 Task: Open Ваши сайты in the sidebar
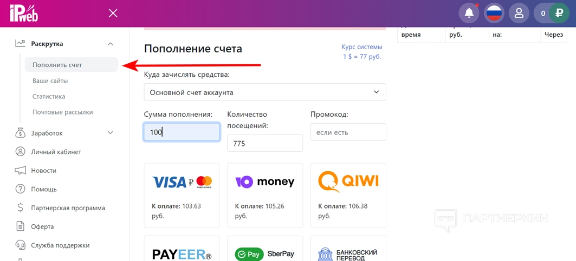click(50, 81)
